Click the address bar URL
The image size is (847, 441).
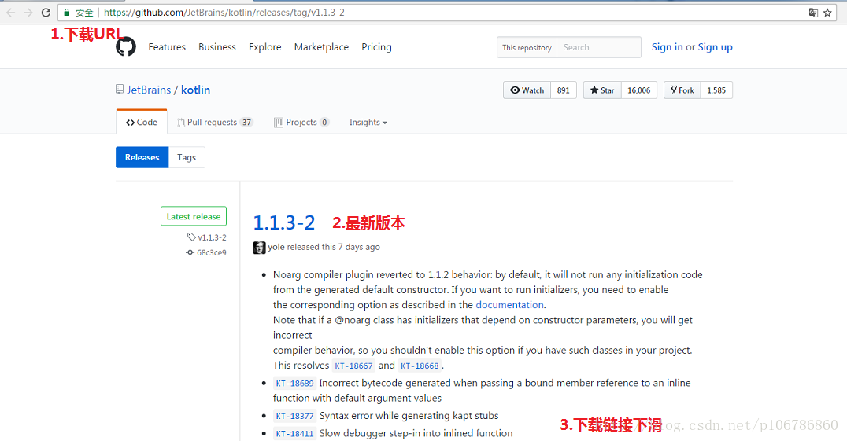(x=224, y=13)
